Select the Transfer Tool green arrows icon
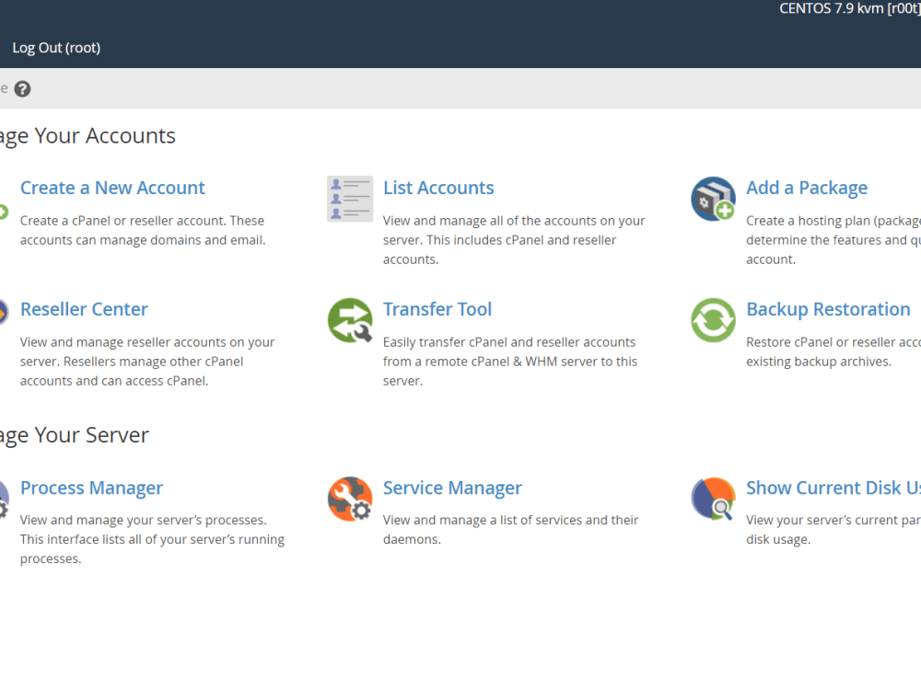Image resolution: width=921 pixels, height=690 pixels. pos(349,320)
